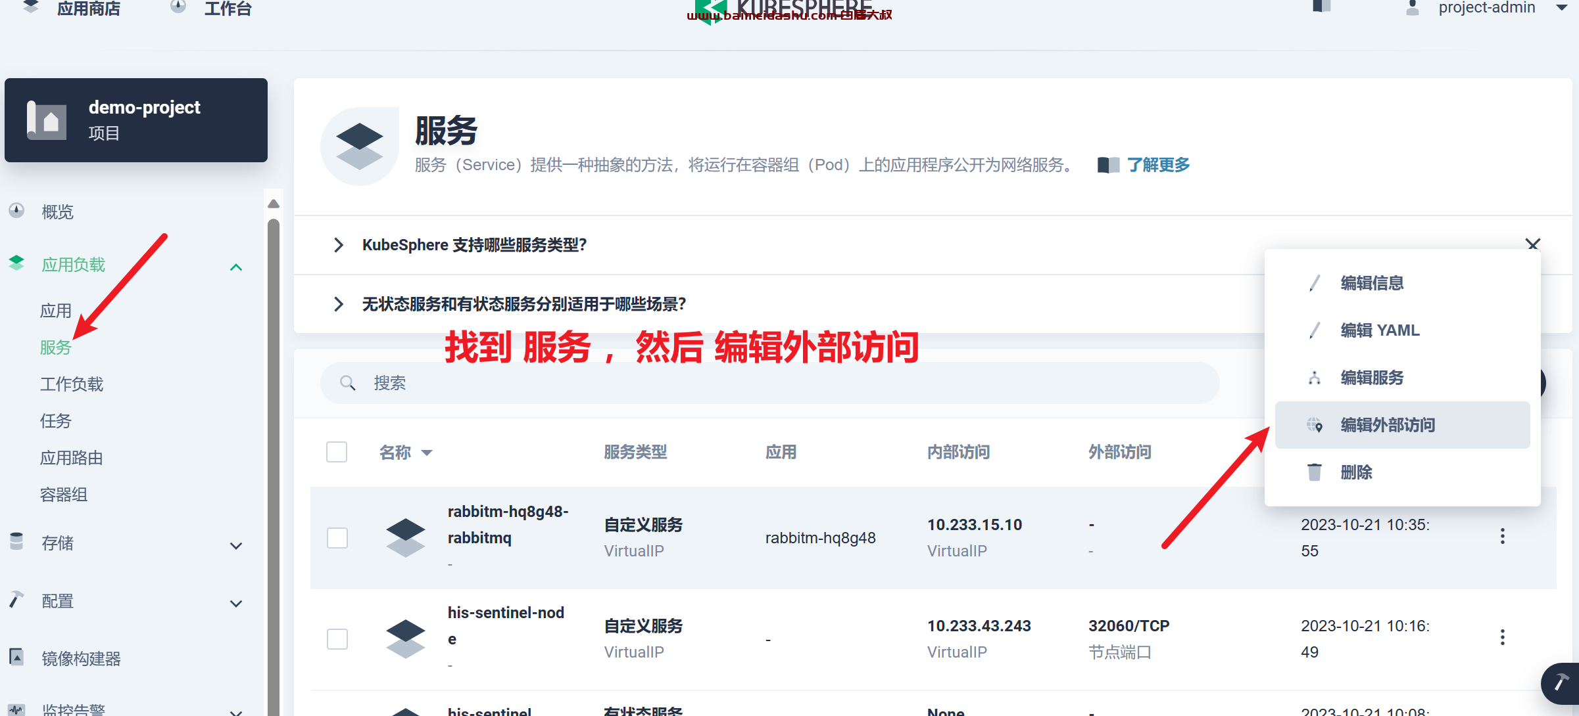
Task: Click the demo-project 项目 selector card
Action: click(136, 120)
